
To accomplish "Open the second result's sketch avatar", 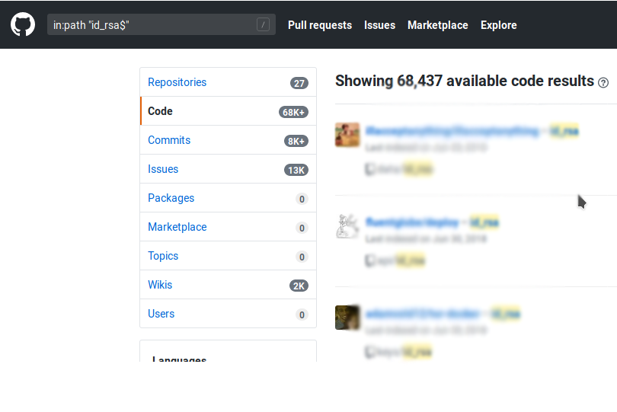I will click(347, 226).
